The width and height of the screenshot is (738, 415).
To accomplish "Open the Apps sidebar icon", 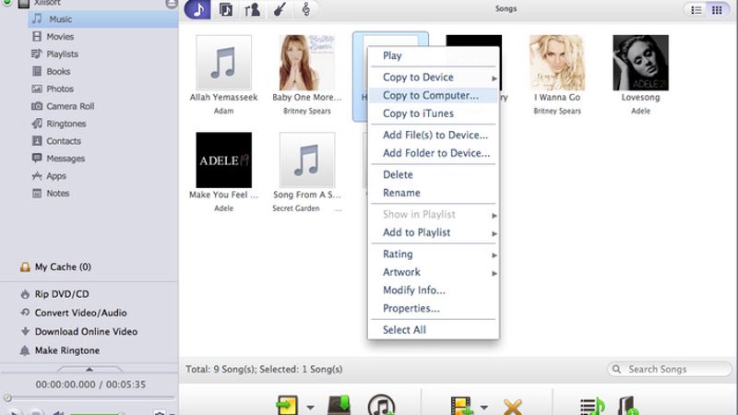I will click(x=37, y=175).
